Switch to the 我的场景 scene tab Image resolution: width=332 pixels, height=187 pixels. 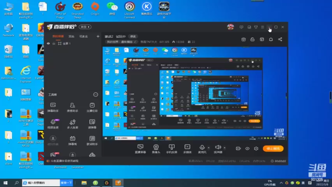[58, 37]
